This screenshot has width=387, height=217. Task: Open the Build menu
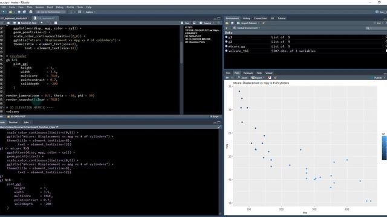(50, 7)
